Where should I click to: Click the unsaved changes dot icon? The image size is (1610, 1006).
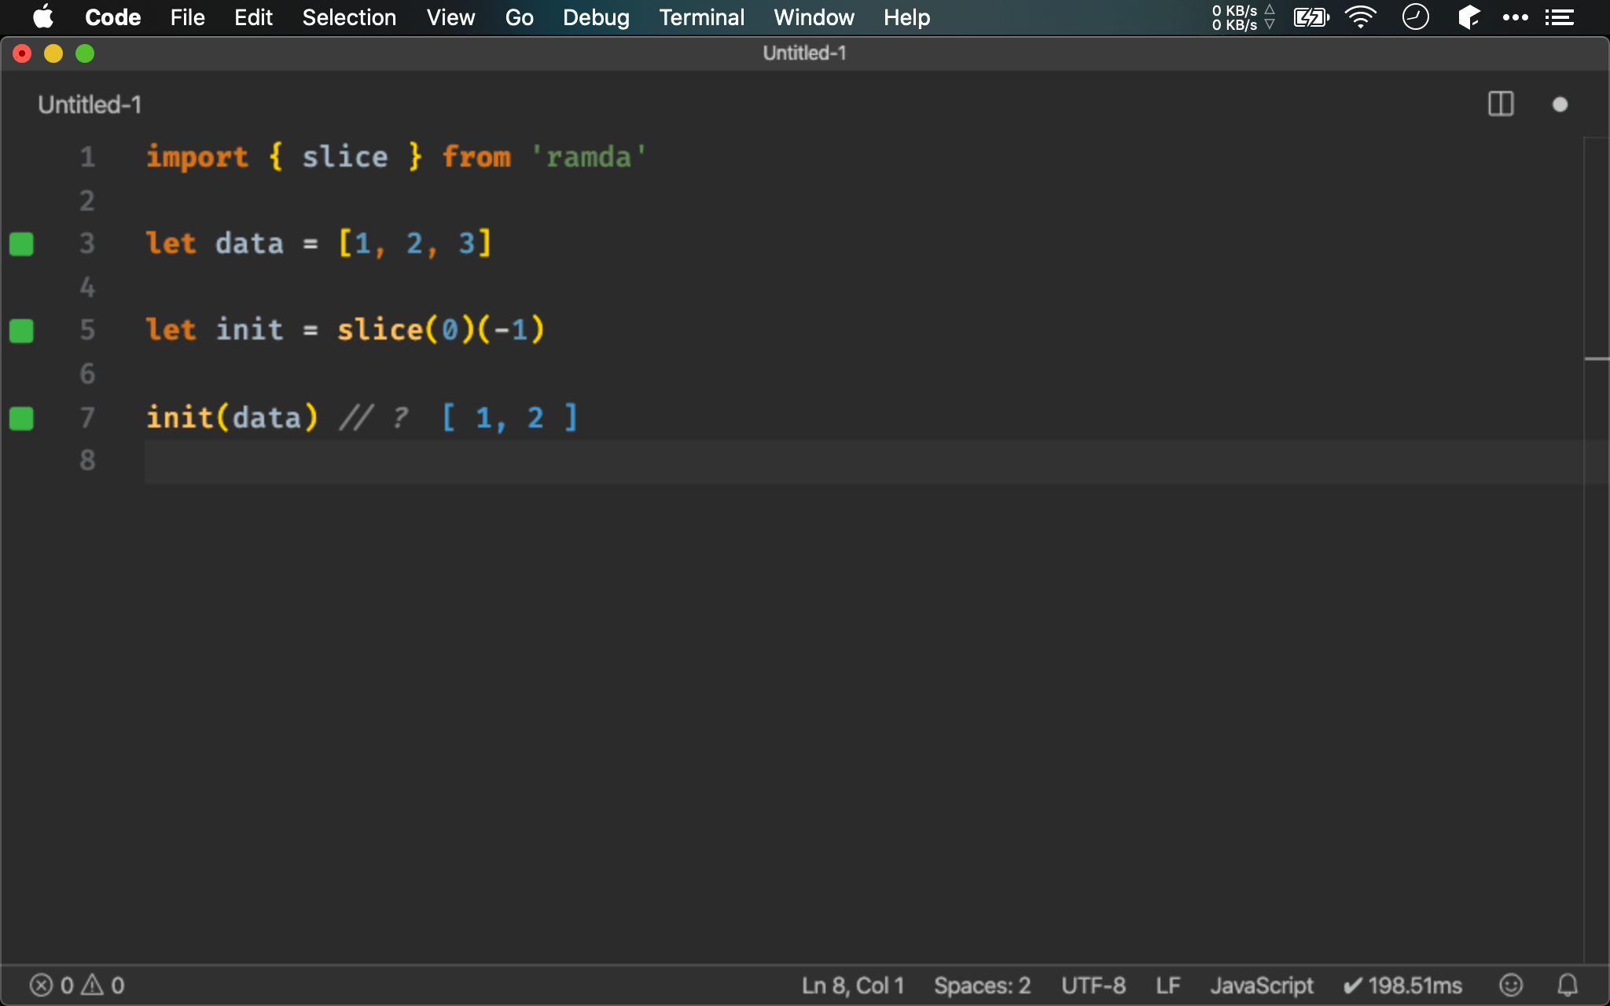click(1560, 105)
